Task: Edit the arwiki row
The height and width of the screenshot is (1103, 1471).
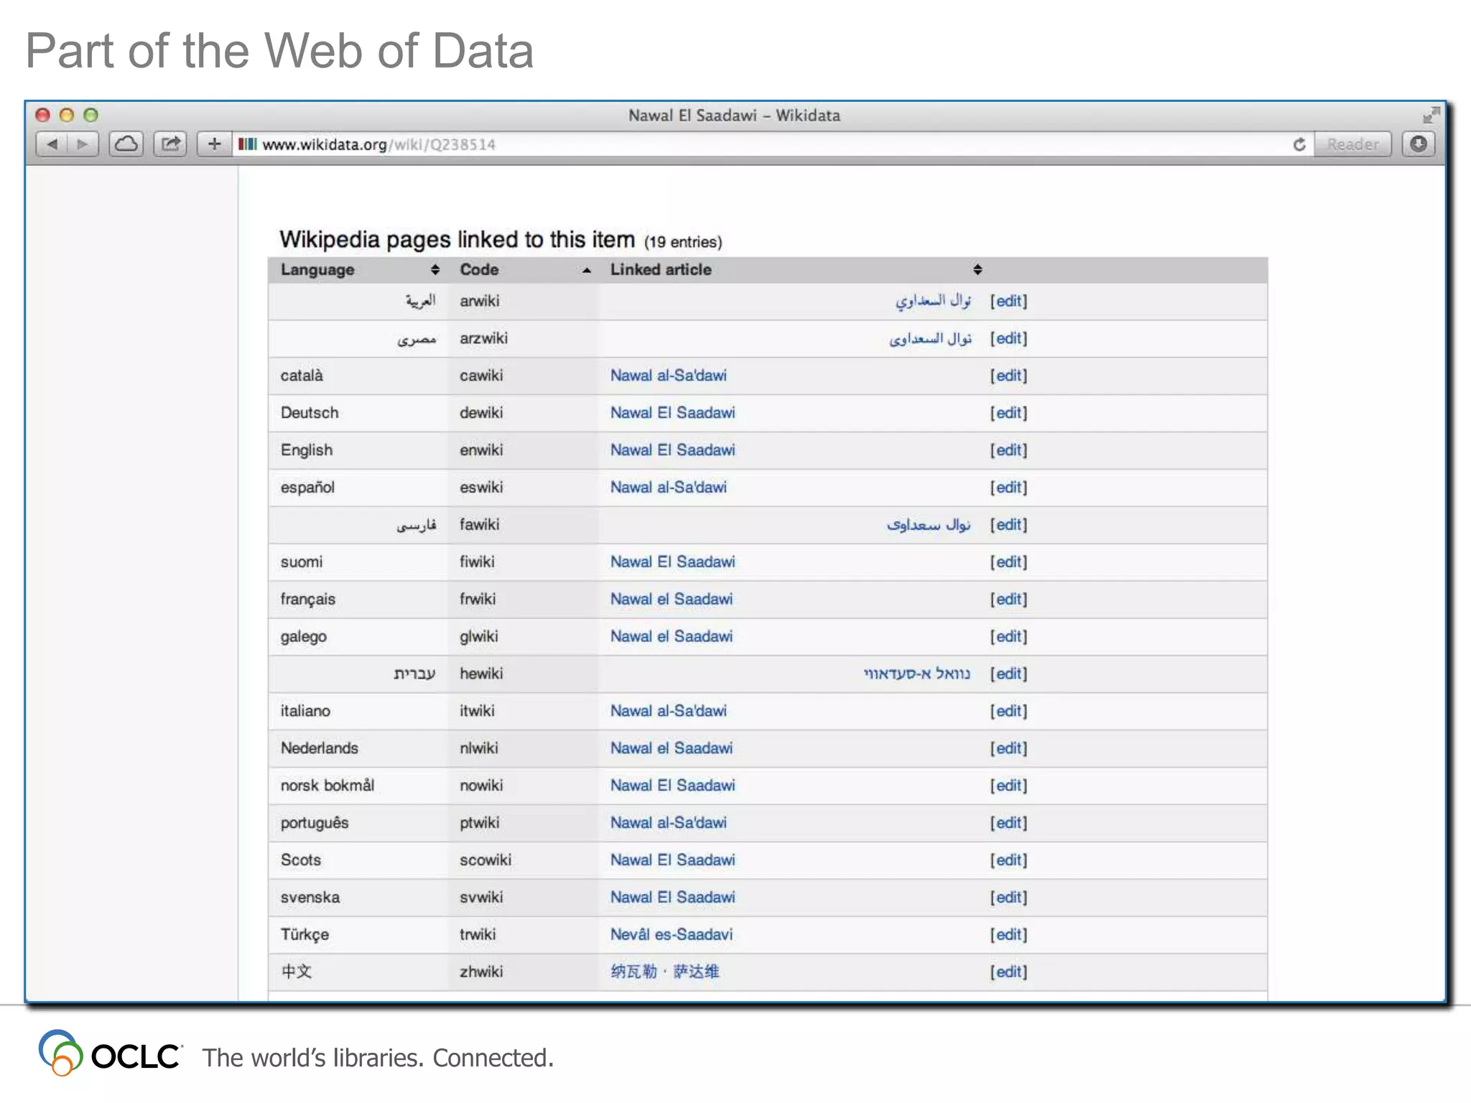Action: coord(1008,302)
